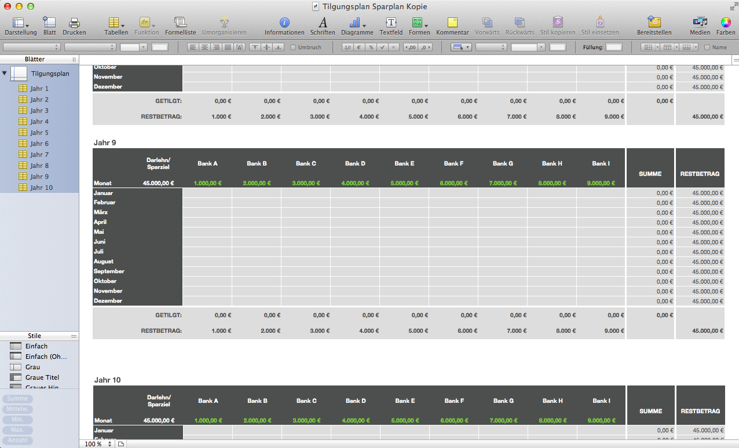
Task: Click the Füllung fill color well
Action: (613, 47)
